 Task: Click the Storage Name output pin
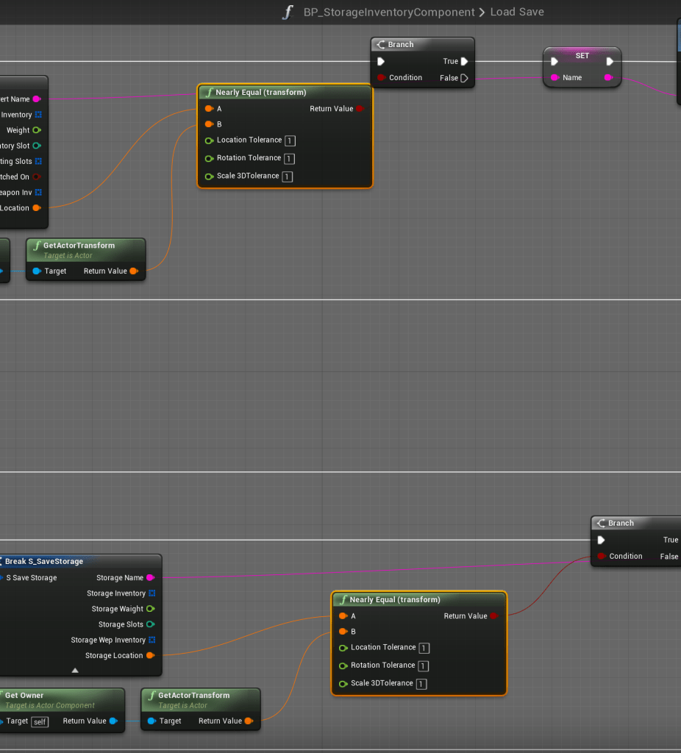click(x=151, y=578)
